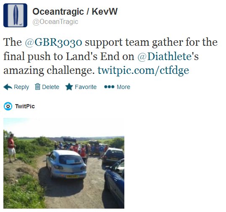Click the Favorite text label
This screenshot has height=212, width=226.
click(86, 87)
